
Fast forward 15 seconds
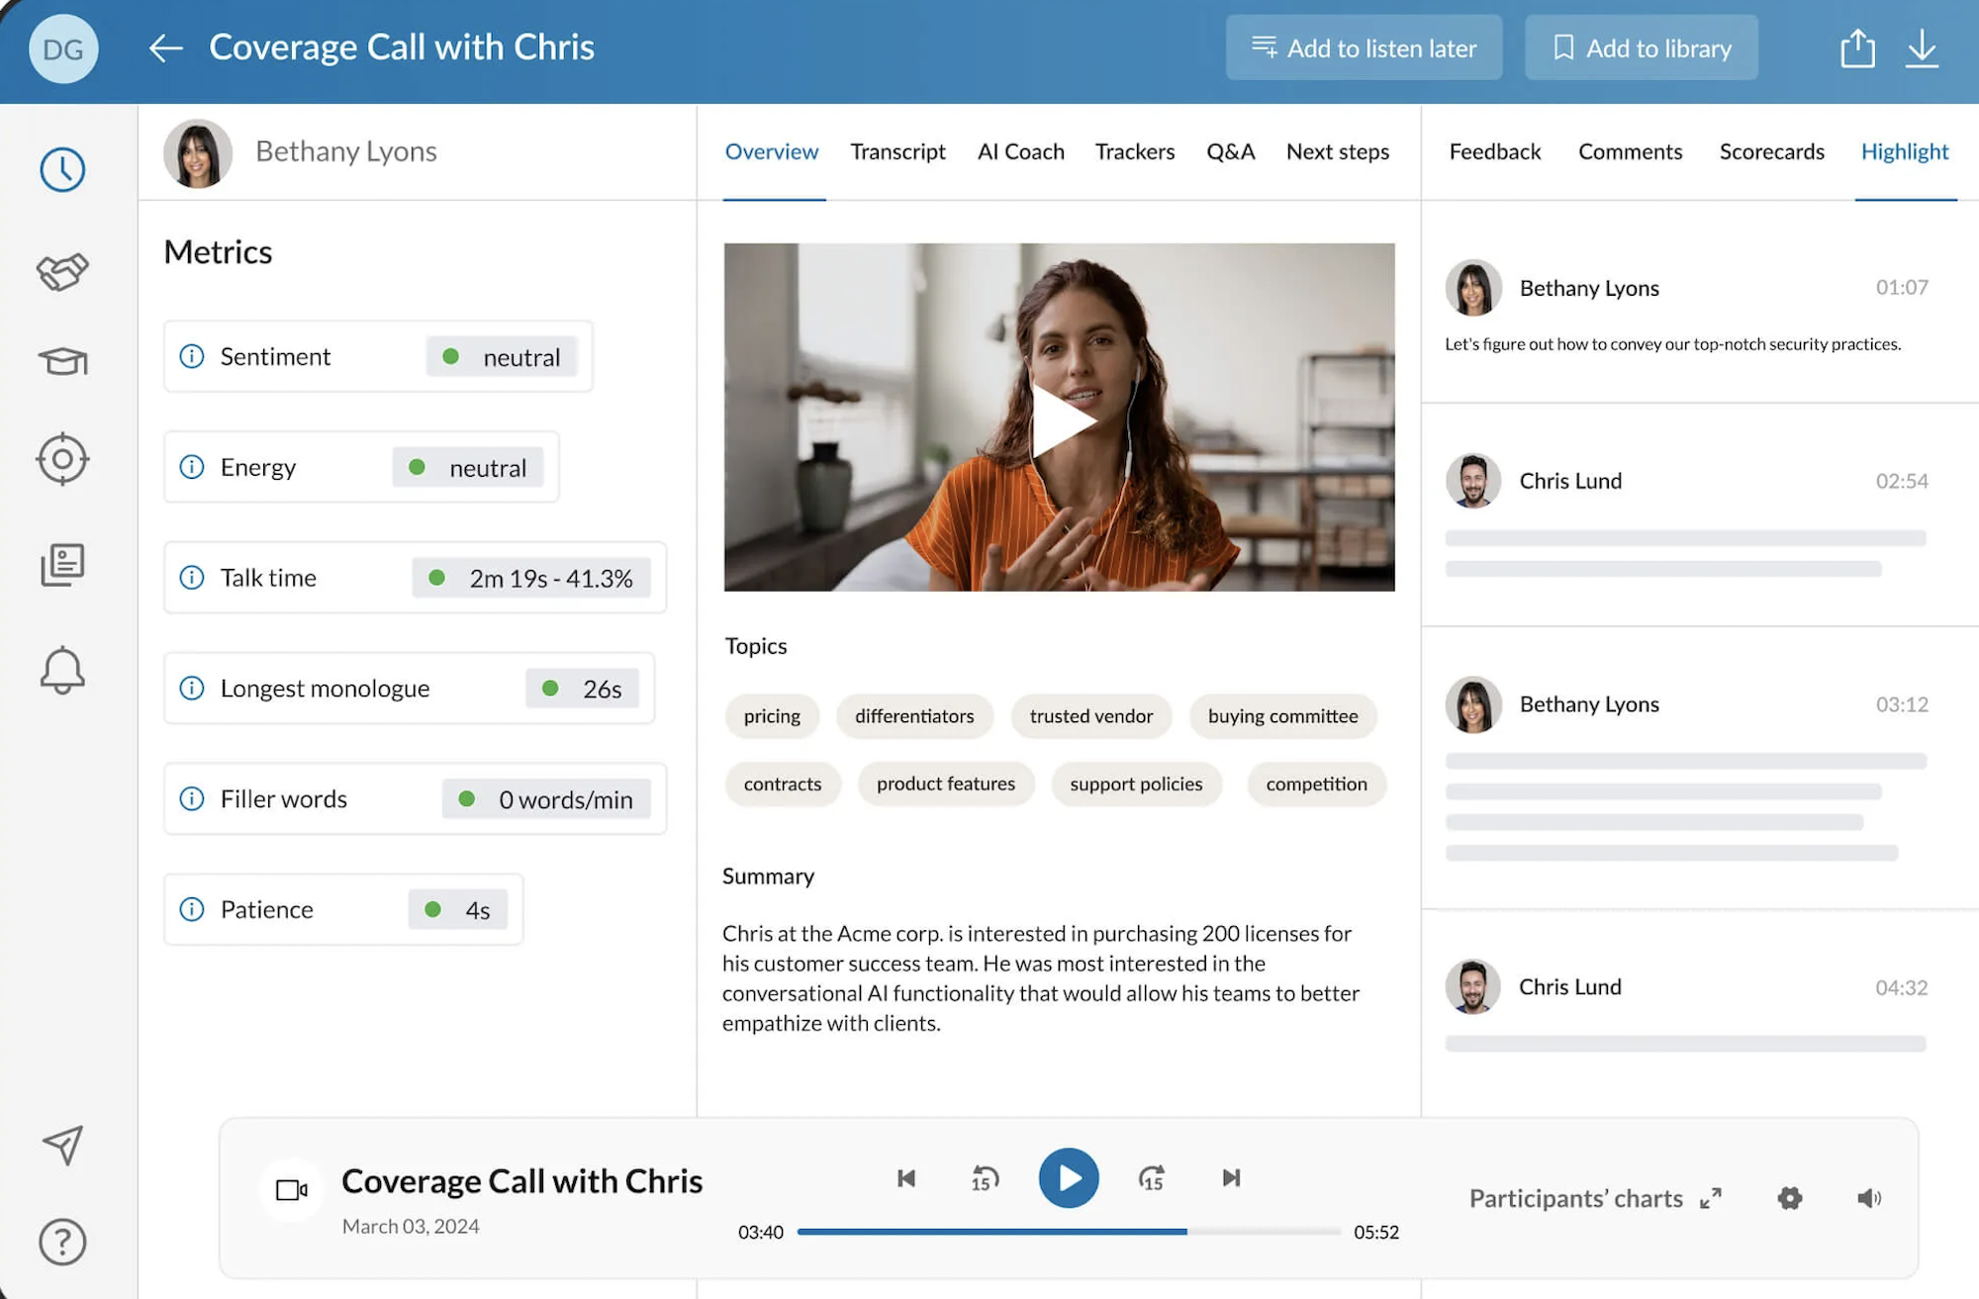point(1151,1178)
